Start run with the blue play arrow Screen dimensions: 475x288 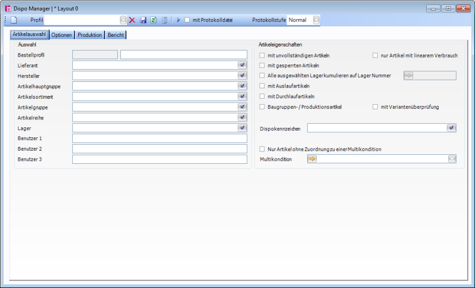coord(178,20)
